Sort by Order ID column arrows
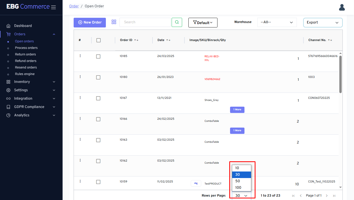Screen dimensions: 354x200 (x=136, y=40)
